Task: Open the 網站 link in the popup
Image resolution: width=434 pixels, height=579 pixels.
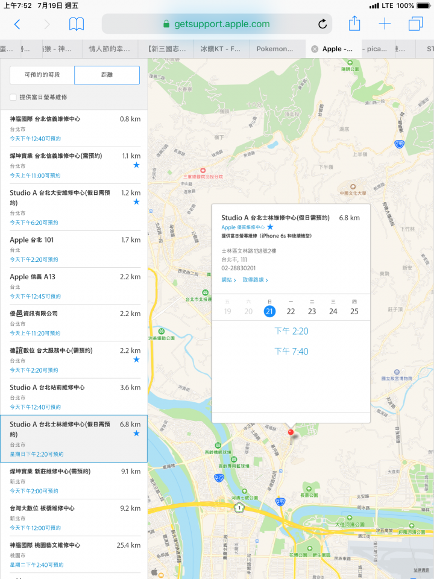Action: tap(228, 280)
